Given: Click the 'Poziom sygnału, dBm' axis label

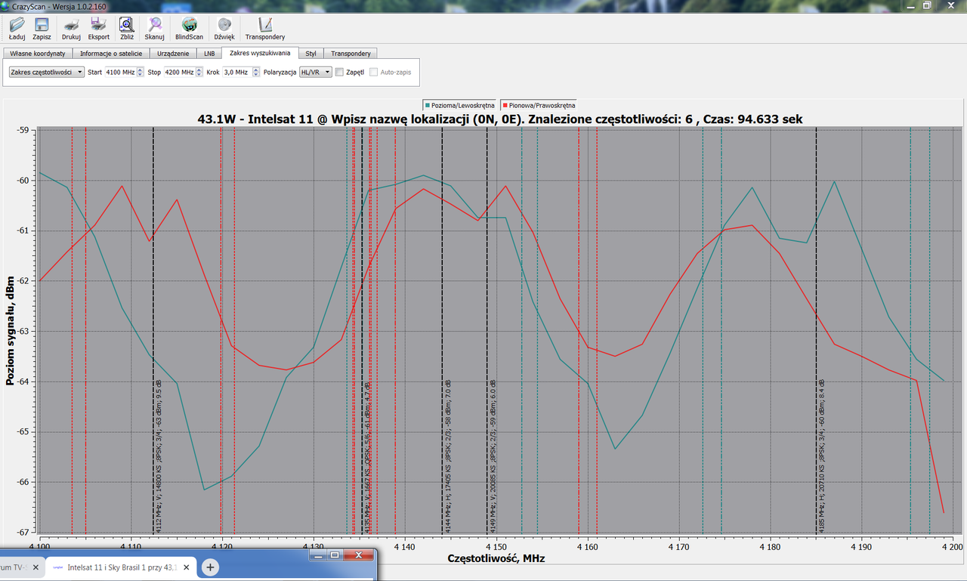Looking at the screenshot, I should [x=11, y=329].
